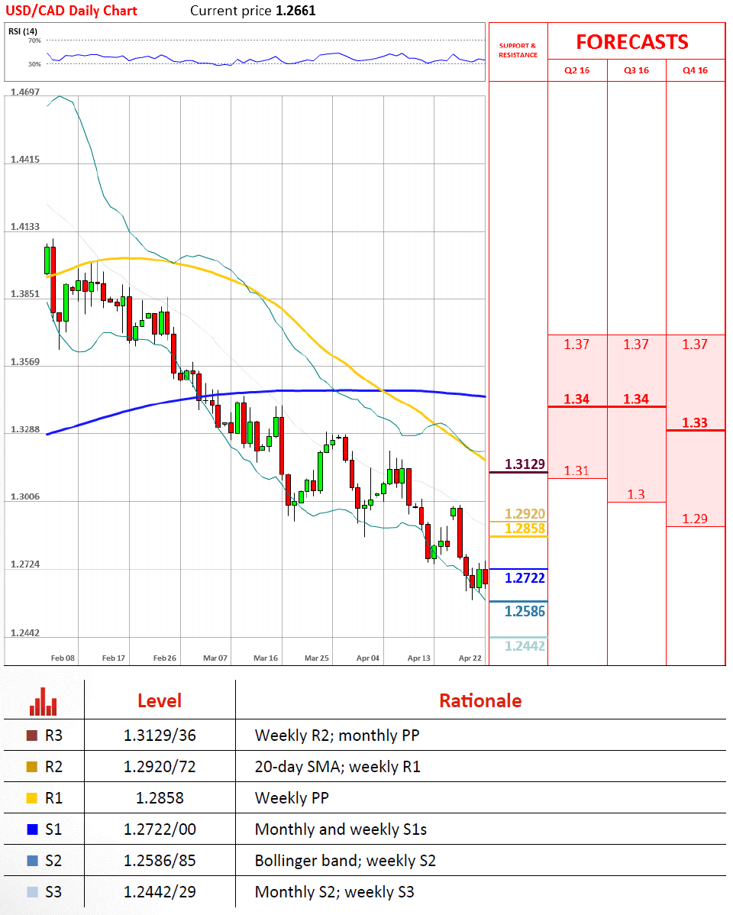Click the Feb 26 date axis label
Image resolution: width=733 pixels, height=915 pixels.
(165, 658)
